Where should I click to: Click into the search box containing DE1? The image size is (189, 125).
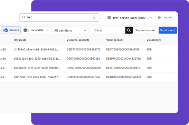[x=59, y=18]
